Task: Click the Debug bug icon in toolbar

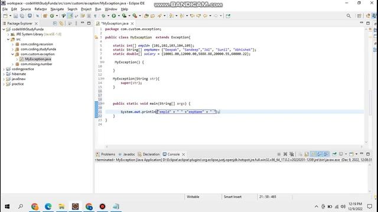Action: [x=103, y=16]
